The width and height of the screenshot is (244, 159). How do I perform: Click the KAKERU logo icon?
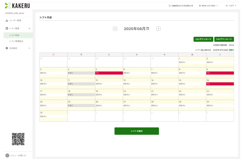[8, 6]
